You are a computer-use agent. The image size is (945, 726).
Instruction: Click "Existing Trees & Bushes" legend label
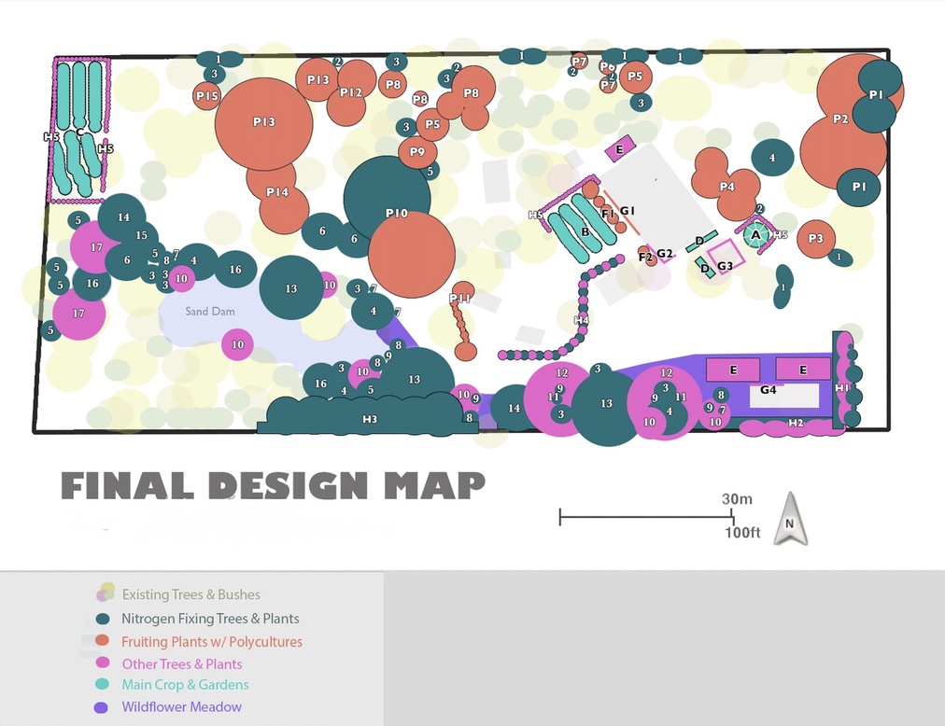pyautogui.click(x=190, y=594)
